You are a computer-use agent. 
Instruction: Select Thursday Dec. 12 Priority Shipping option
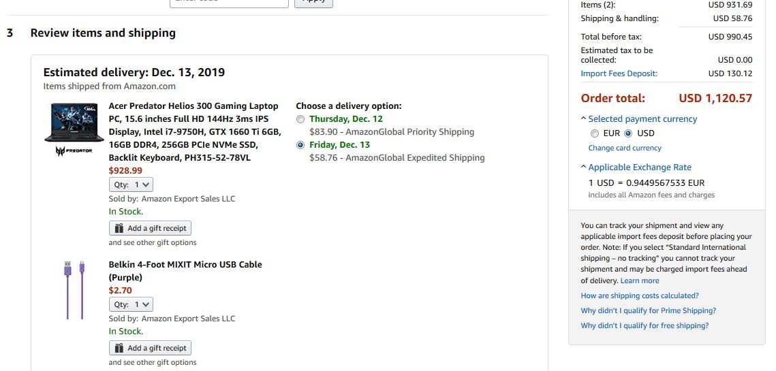[301, 119]
